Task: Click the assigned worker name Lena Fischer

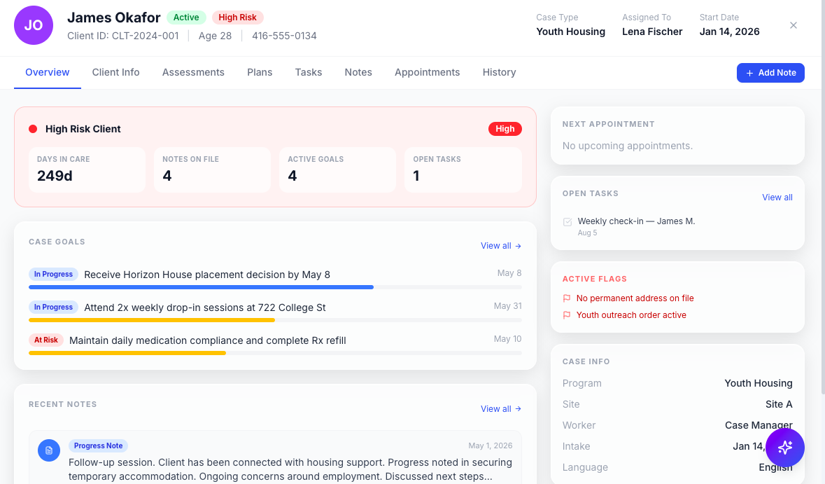Action: coord(652,32)
